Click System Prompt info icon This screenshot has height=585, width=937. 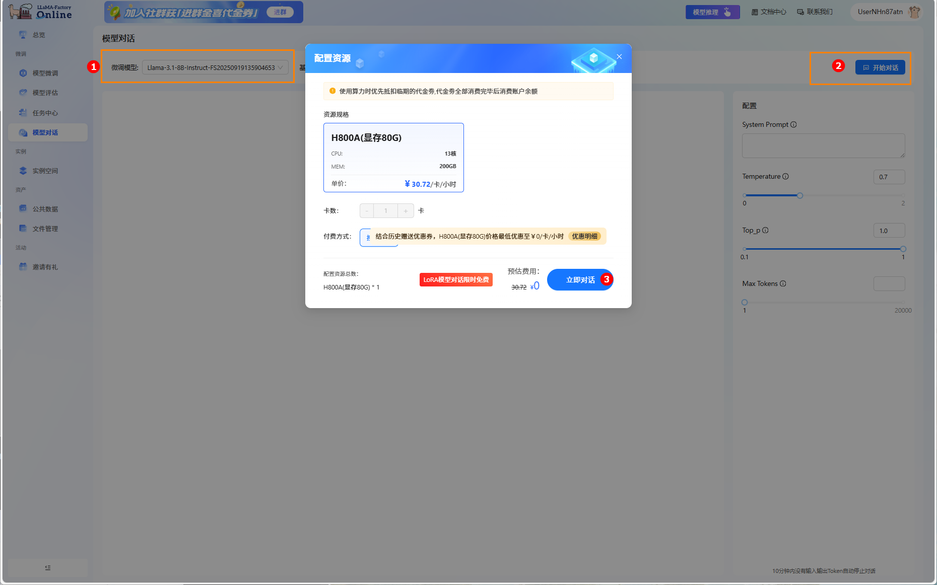[793, 125]
